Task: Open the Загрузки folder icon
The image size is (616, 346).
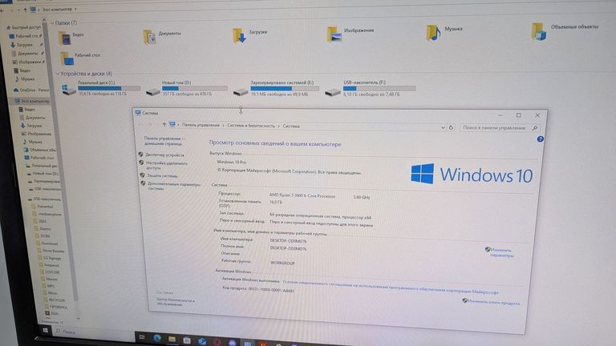Action: pos(240,35)
